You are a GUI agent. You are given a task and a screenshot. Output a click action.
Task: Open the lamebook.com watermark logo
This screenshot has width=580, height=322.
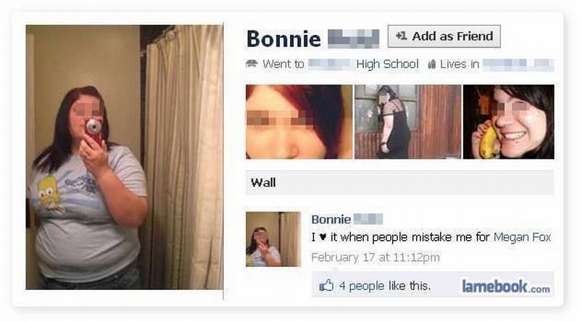[x=505, y=286]
